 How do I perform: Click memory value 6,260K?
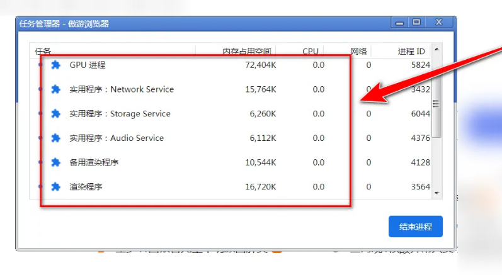(263, 114)
